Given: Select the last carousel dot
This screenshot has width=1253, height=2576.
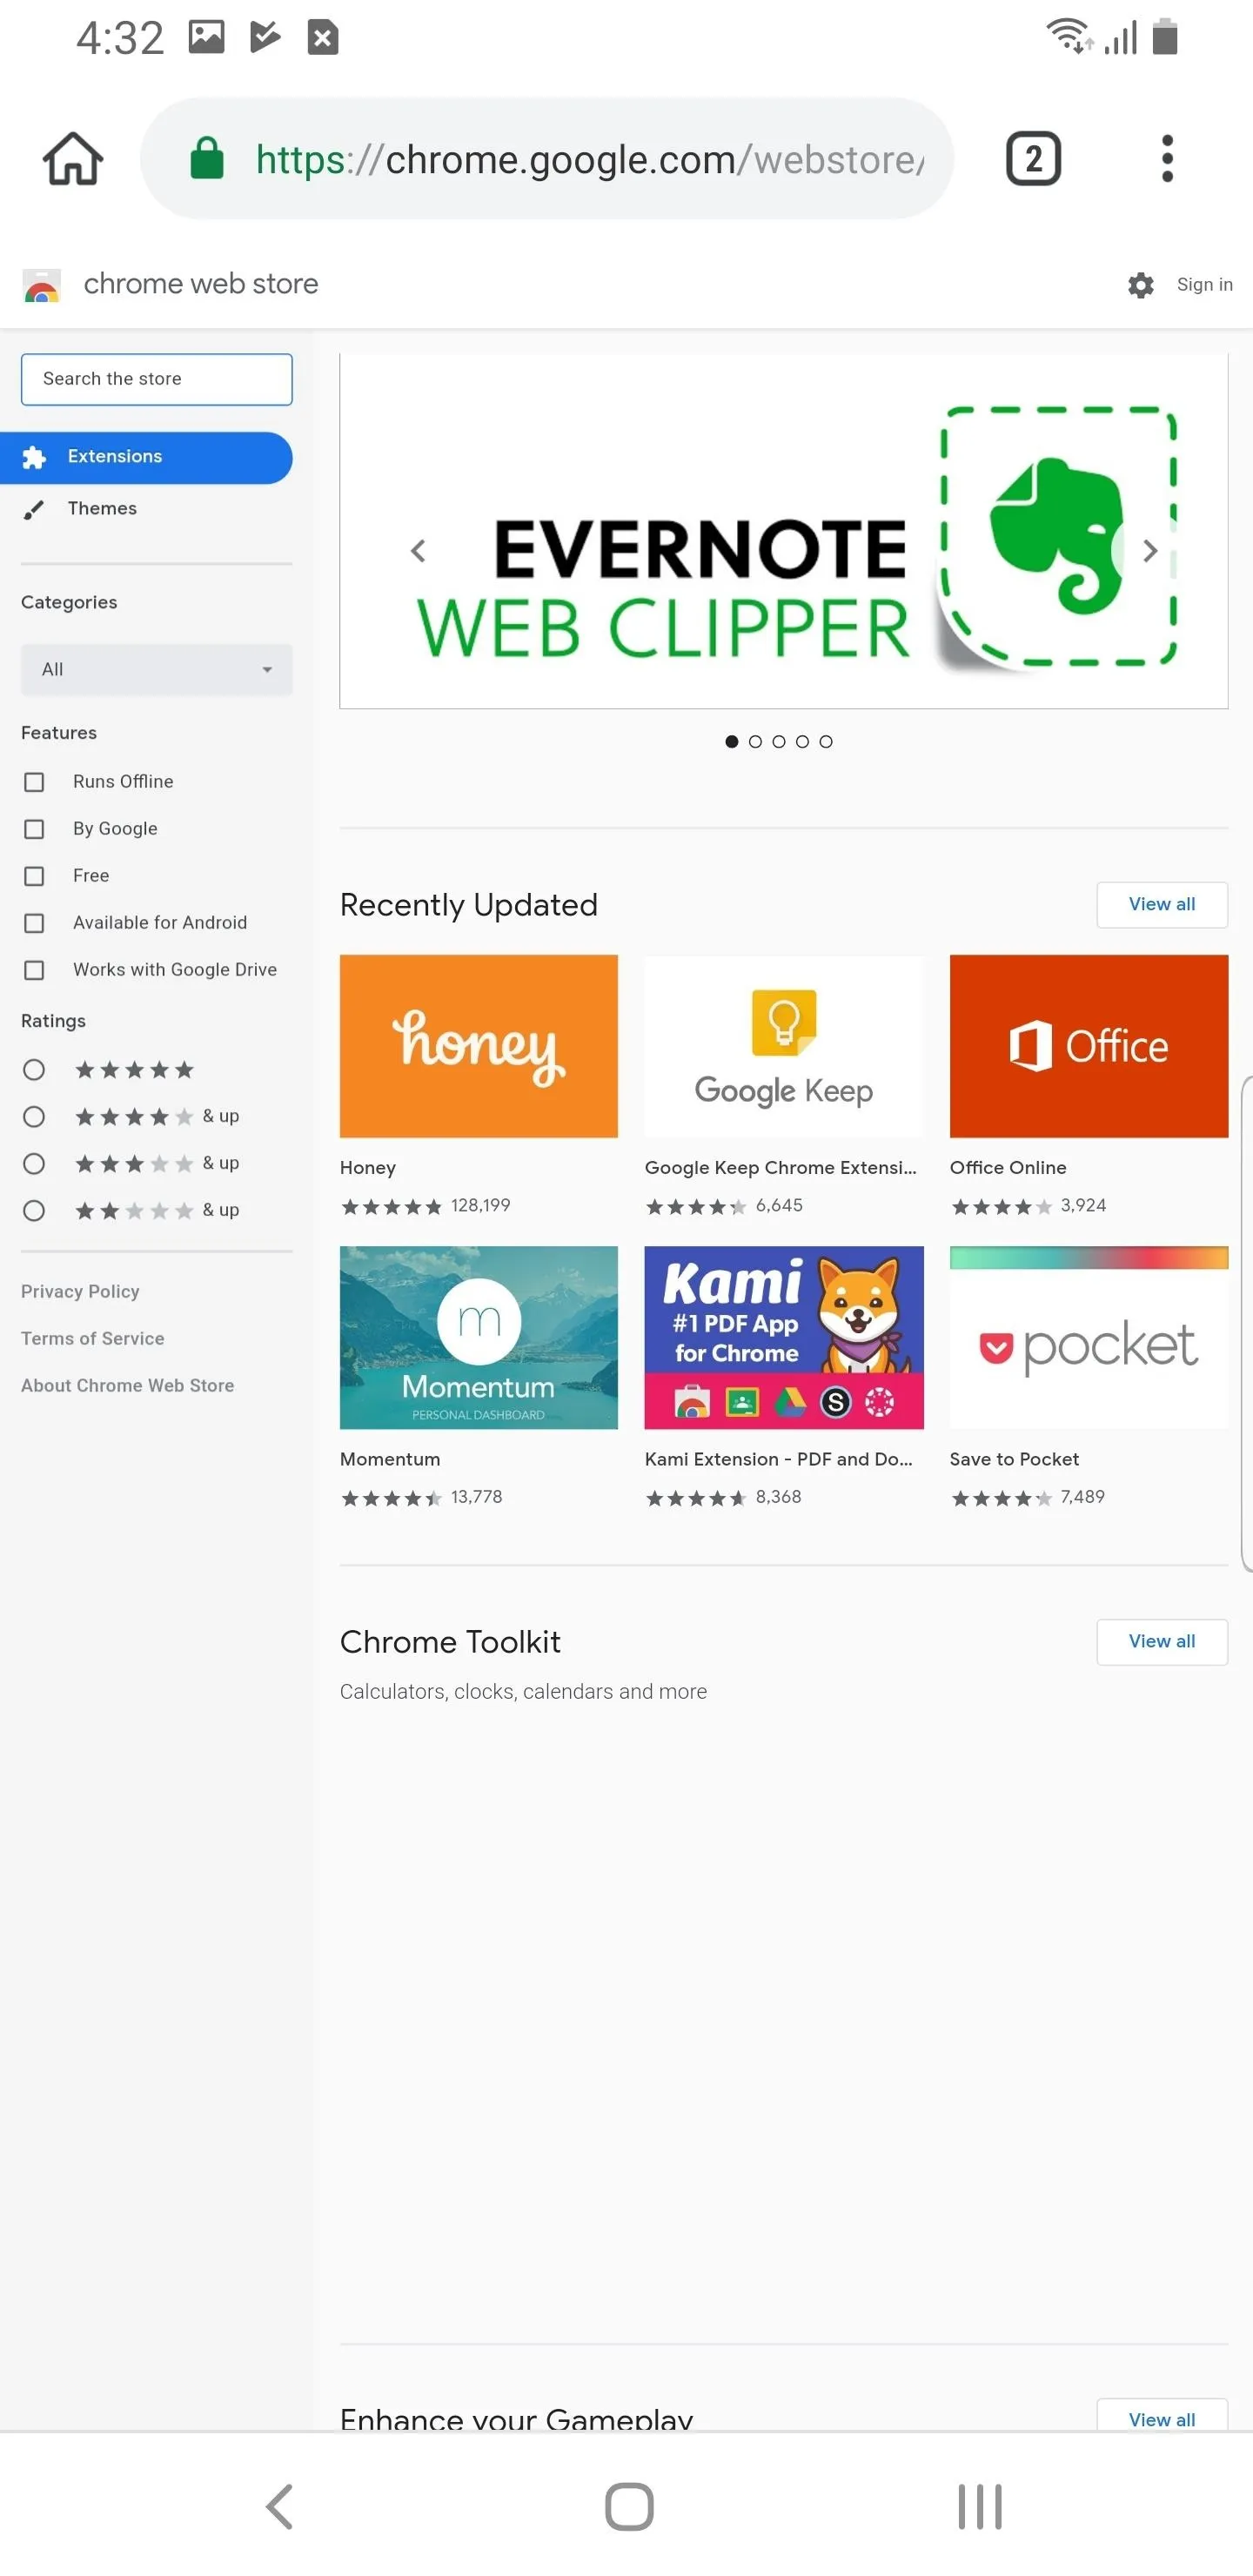Looking at the screenshot, I should coord(826,741).
